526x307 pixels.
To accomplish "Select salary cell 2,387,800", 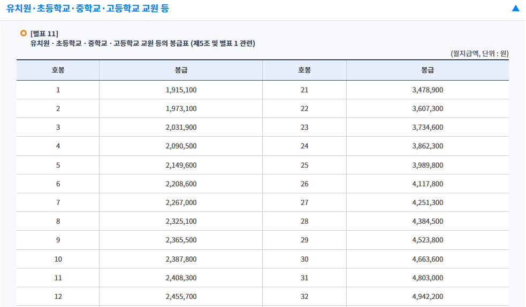I will (181, 259).
